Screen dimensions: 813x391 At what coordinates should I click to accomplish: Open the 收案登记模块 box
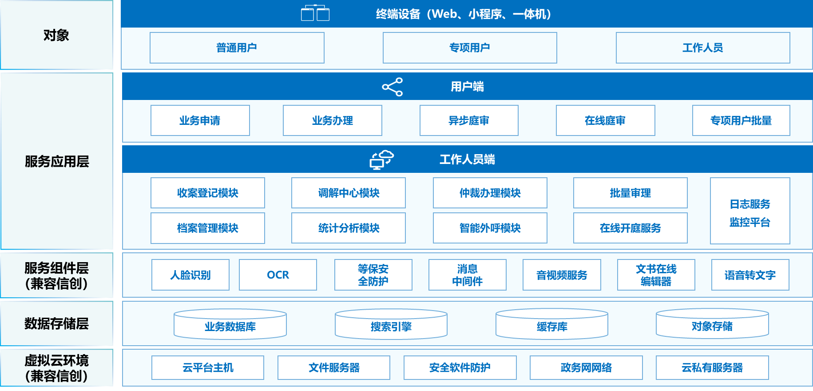tap(207, 193)
